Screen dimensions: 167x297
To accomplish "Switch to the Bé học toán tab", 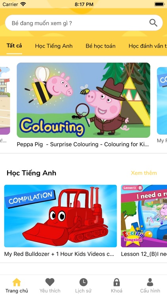I will coord(101,46).
